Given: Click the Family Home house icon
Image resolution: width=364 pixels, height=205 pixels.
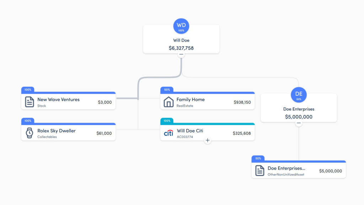Looking at the screenshot, I should [168, 102].
